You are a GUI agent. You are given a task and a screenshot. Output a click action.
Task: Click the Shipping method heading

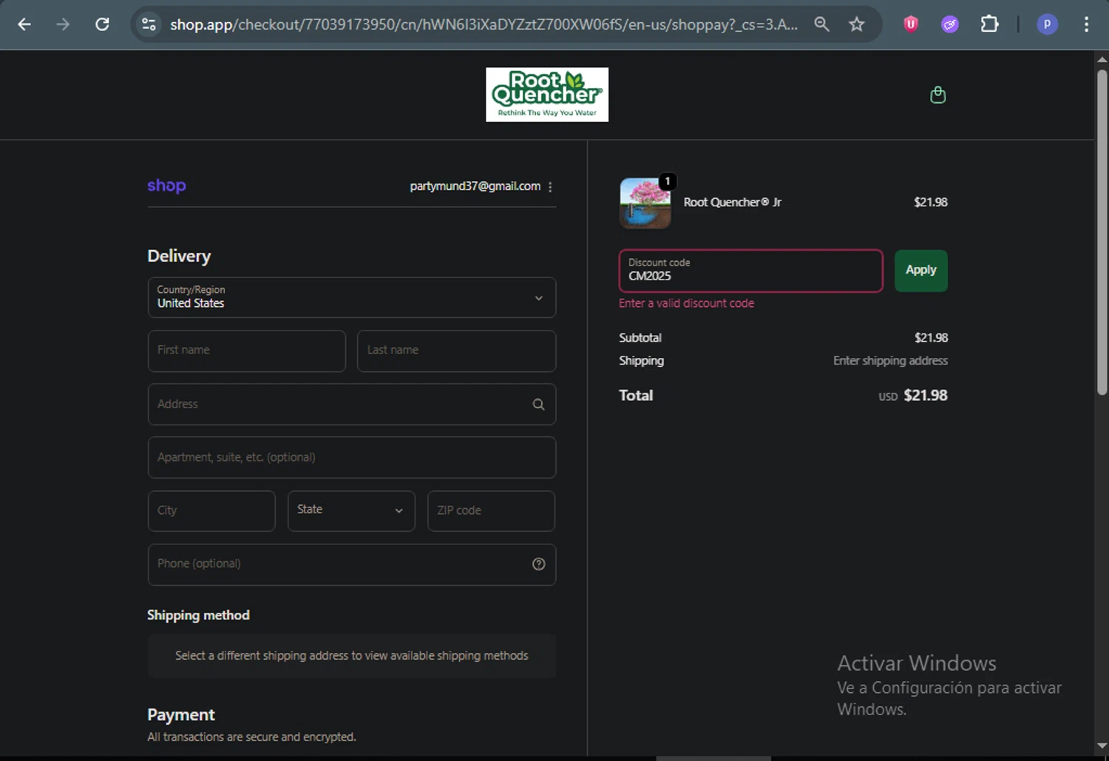(198, 615)
